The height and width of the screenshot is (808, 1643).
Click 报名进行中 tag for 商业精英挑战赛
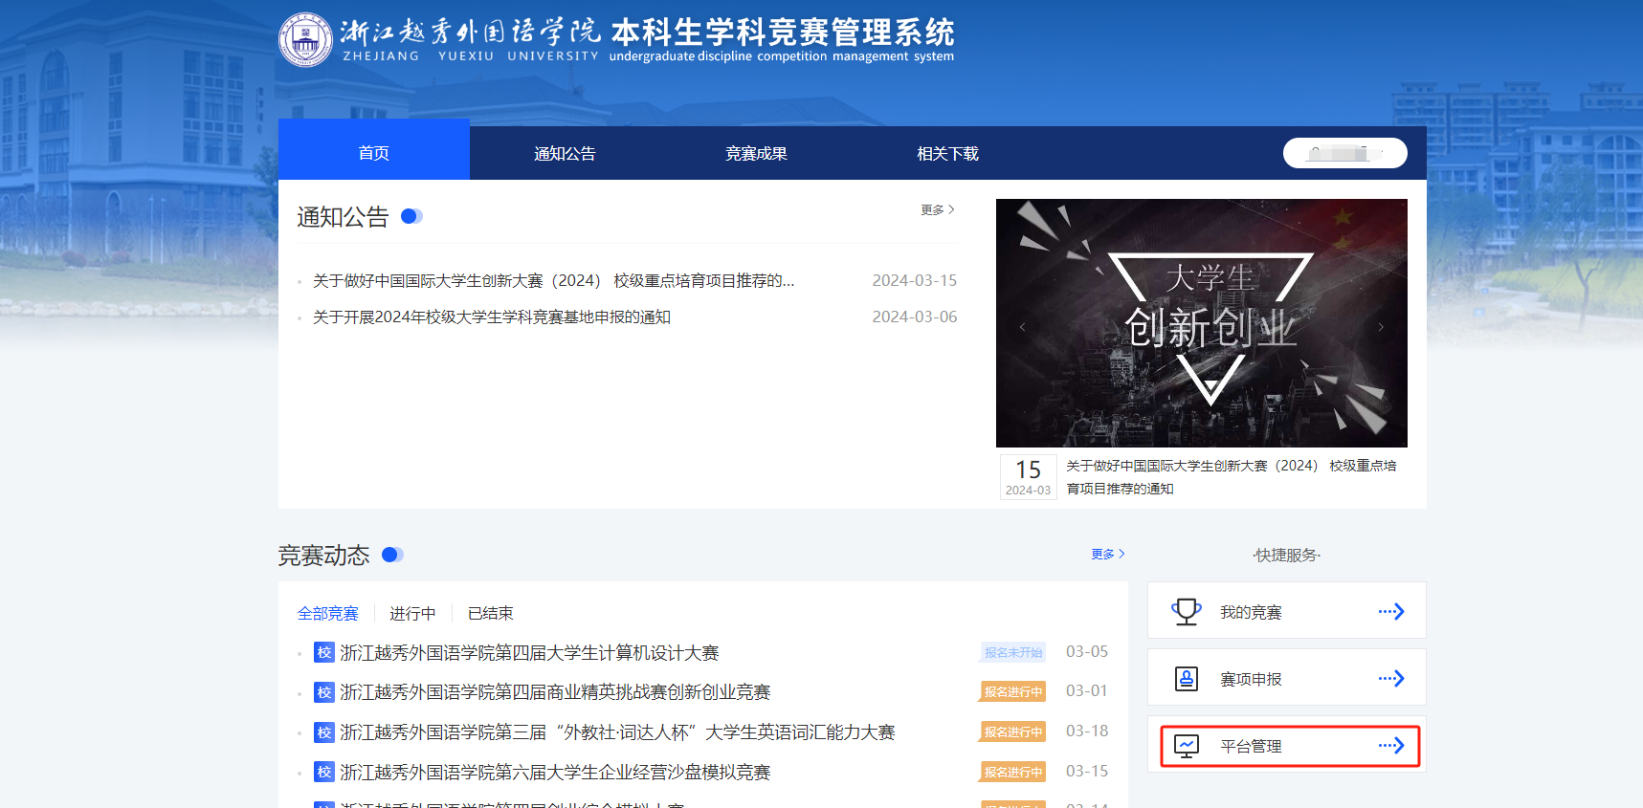pyautogui.click(x=1013, y=691)
